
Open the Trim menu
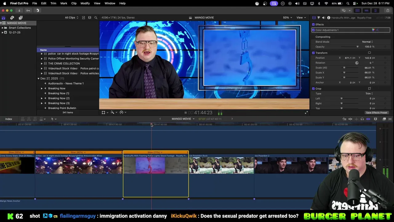53,3
